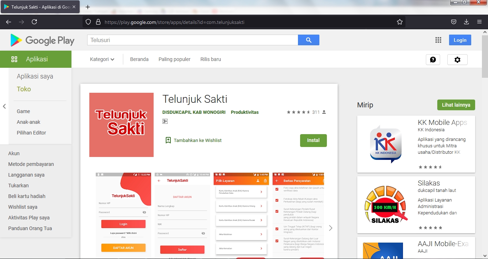Focus the Telusuri search field

point(193,40)
